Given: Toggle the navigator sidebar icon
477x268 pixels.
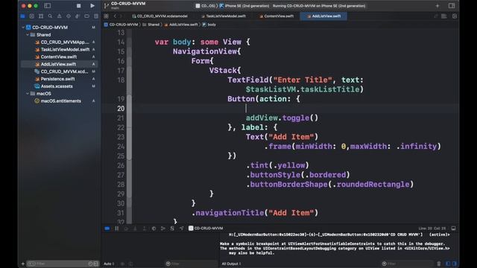Looking at the screenshot, I should pos(48,6).
